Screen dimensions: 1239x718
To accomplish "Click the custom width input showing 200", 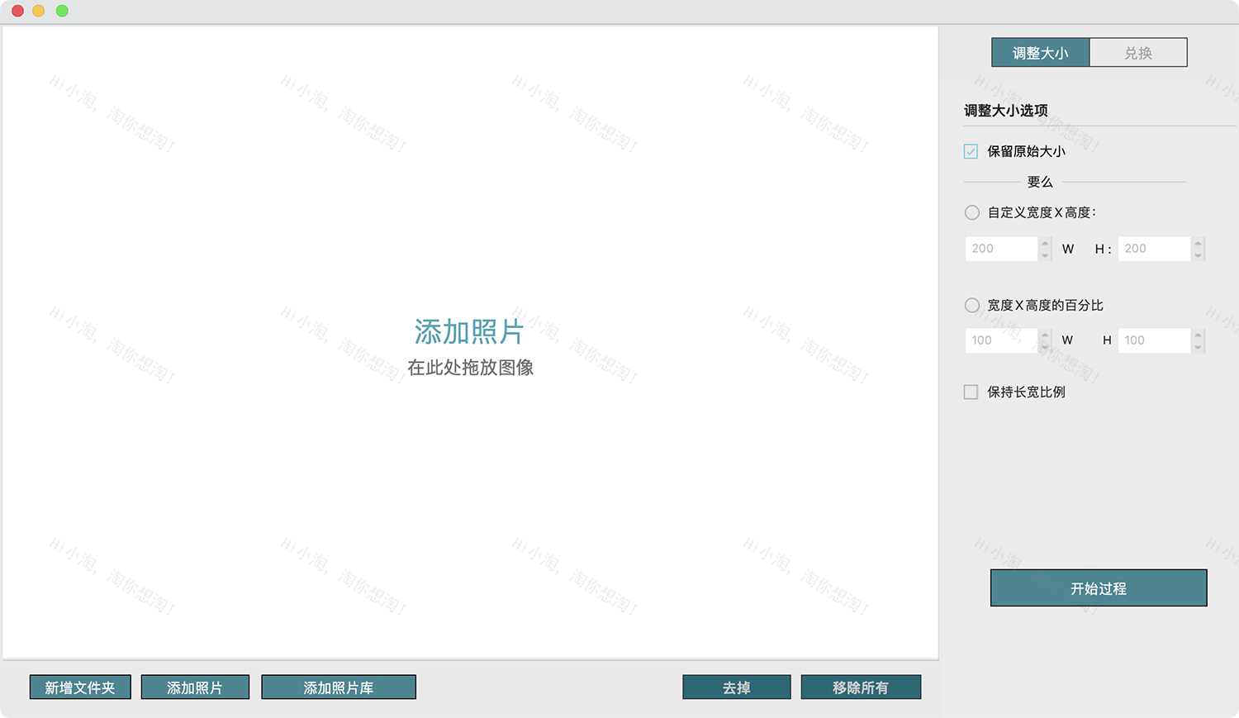I will click(999, 248).
